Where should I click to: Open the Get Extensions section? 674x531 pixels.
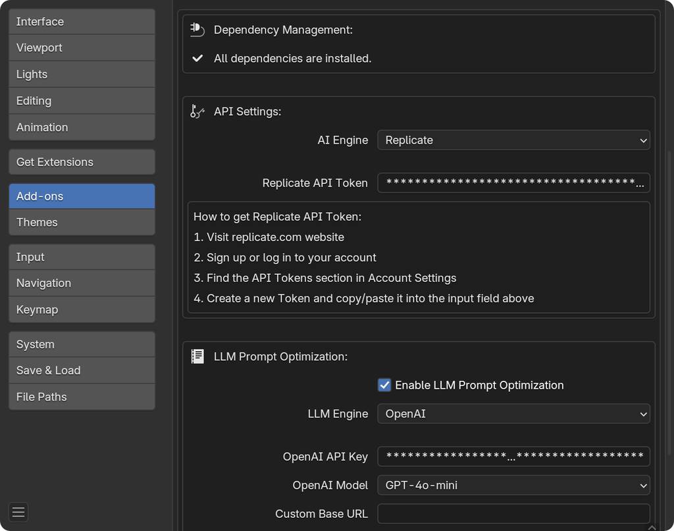(82, 162)
